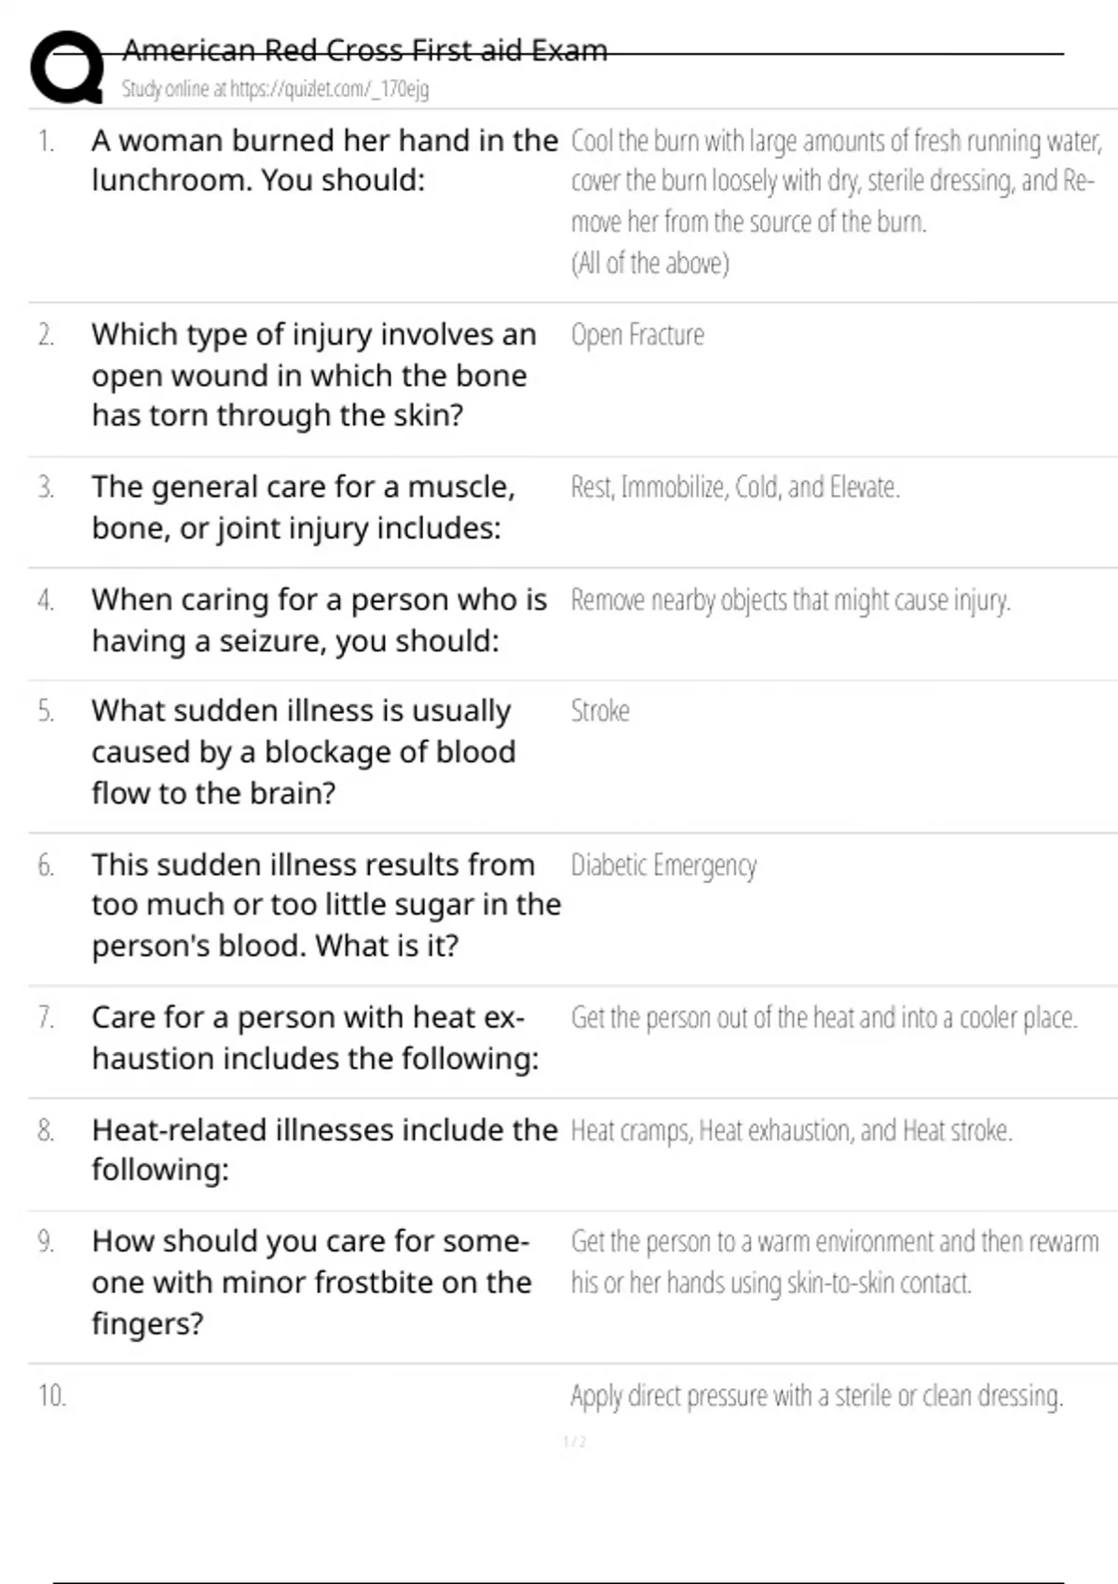This screenshot has width=1118, height=1584.
Task: Click the heat-related illnesses question
Action: point(324,1150)
